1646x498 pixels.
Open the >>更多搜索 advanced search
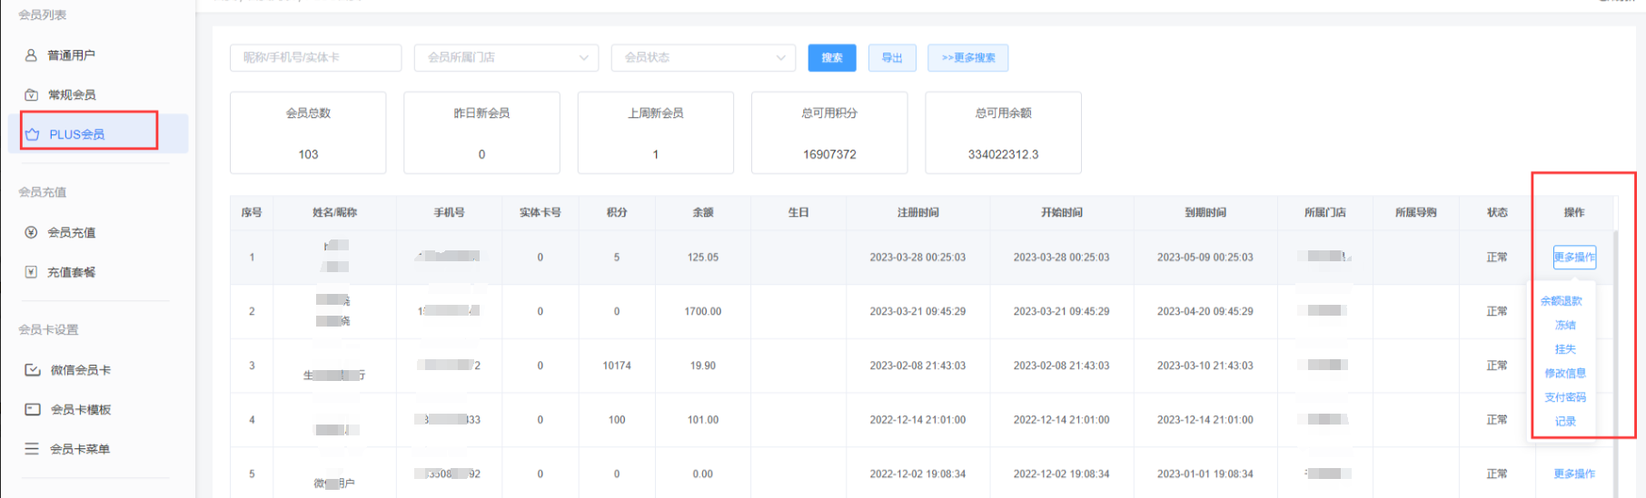(x=967, y=58)
